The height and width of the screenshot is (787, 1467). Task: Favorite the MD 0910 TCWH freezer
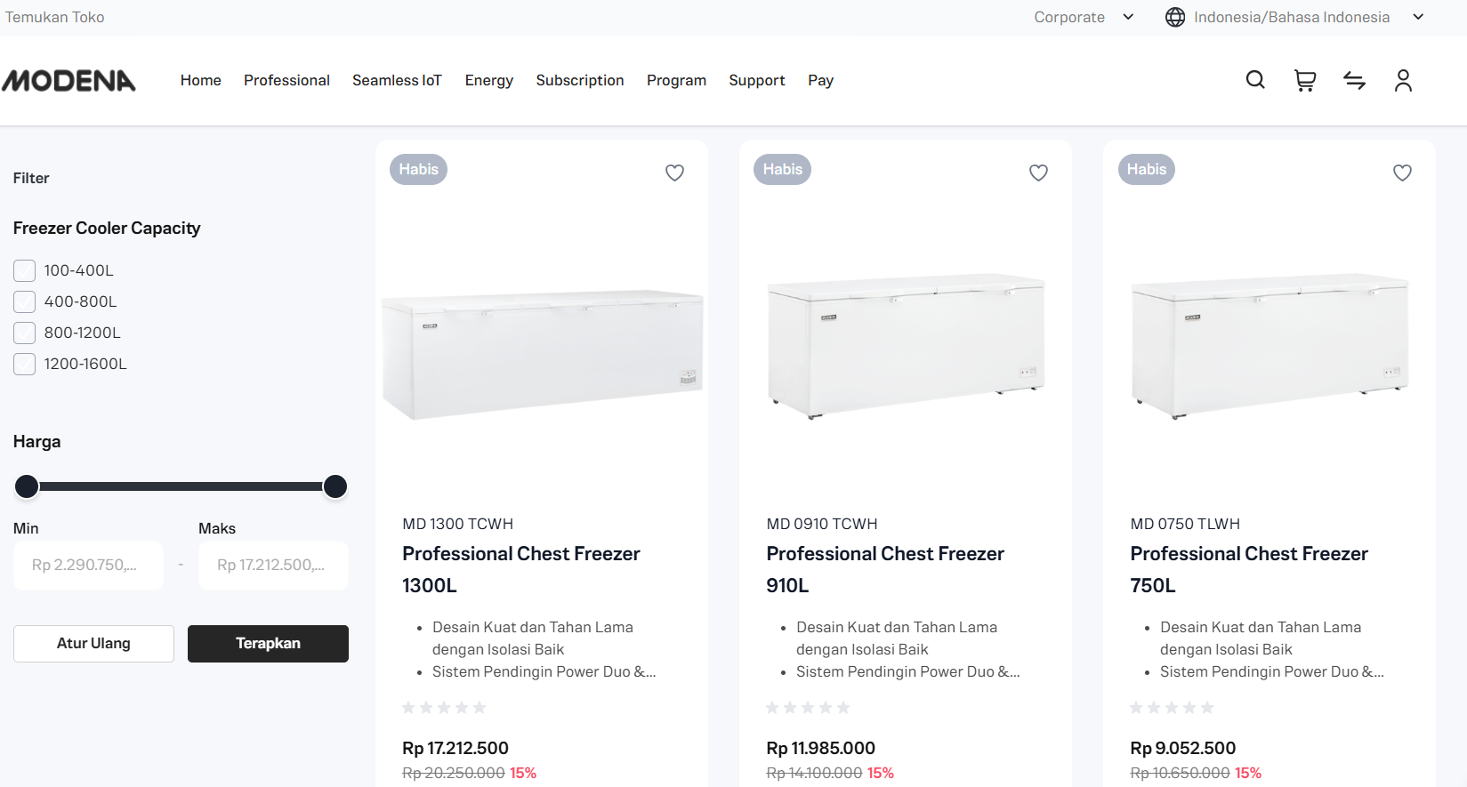tap(1038, 173)
